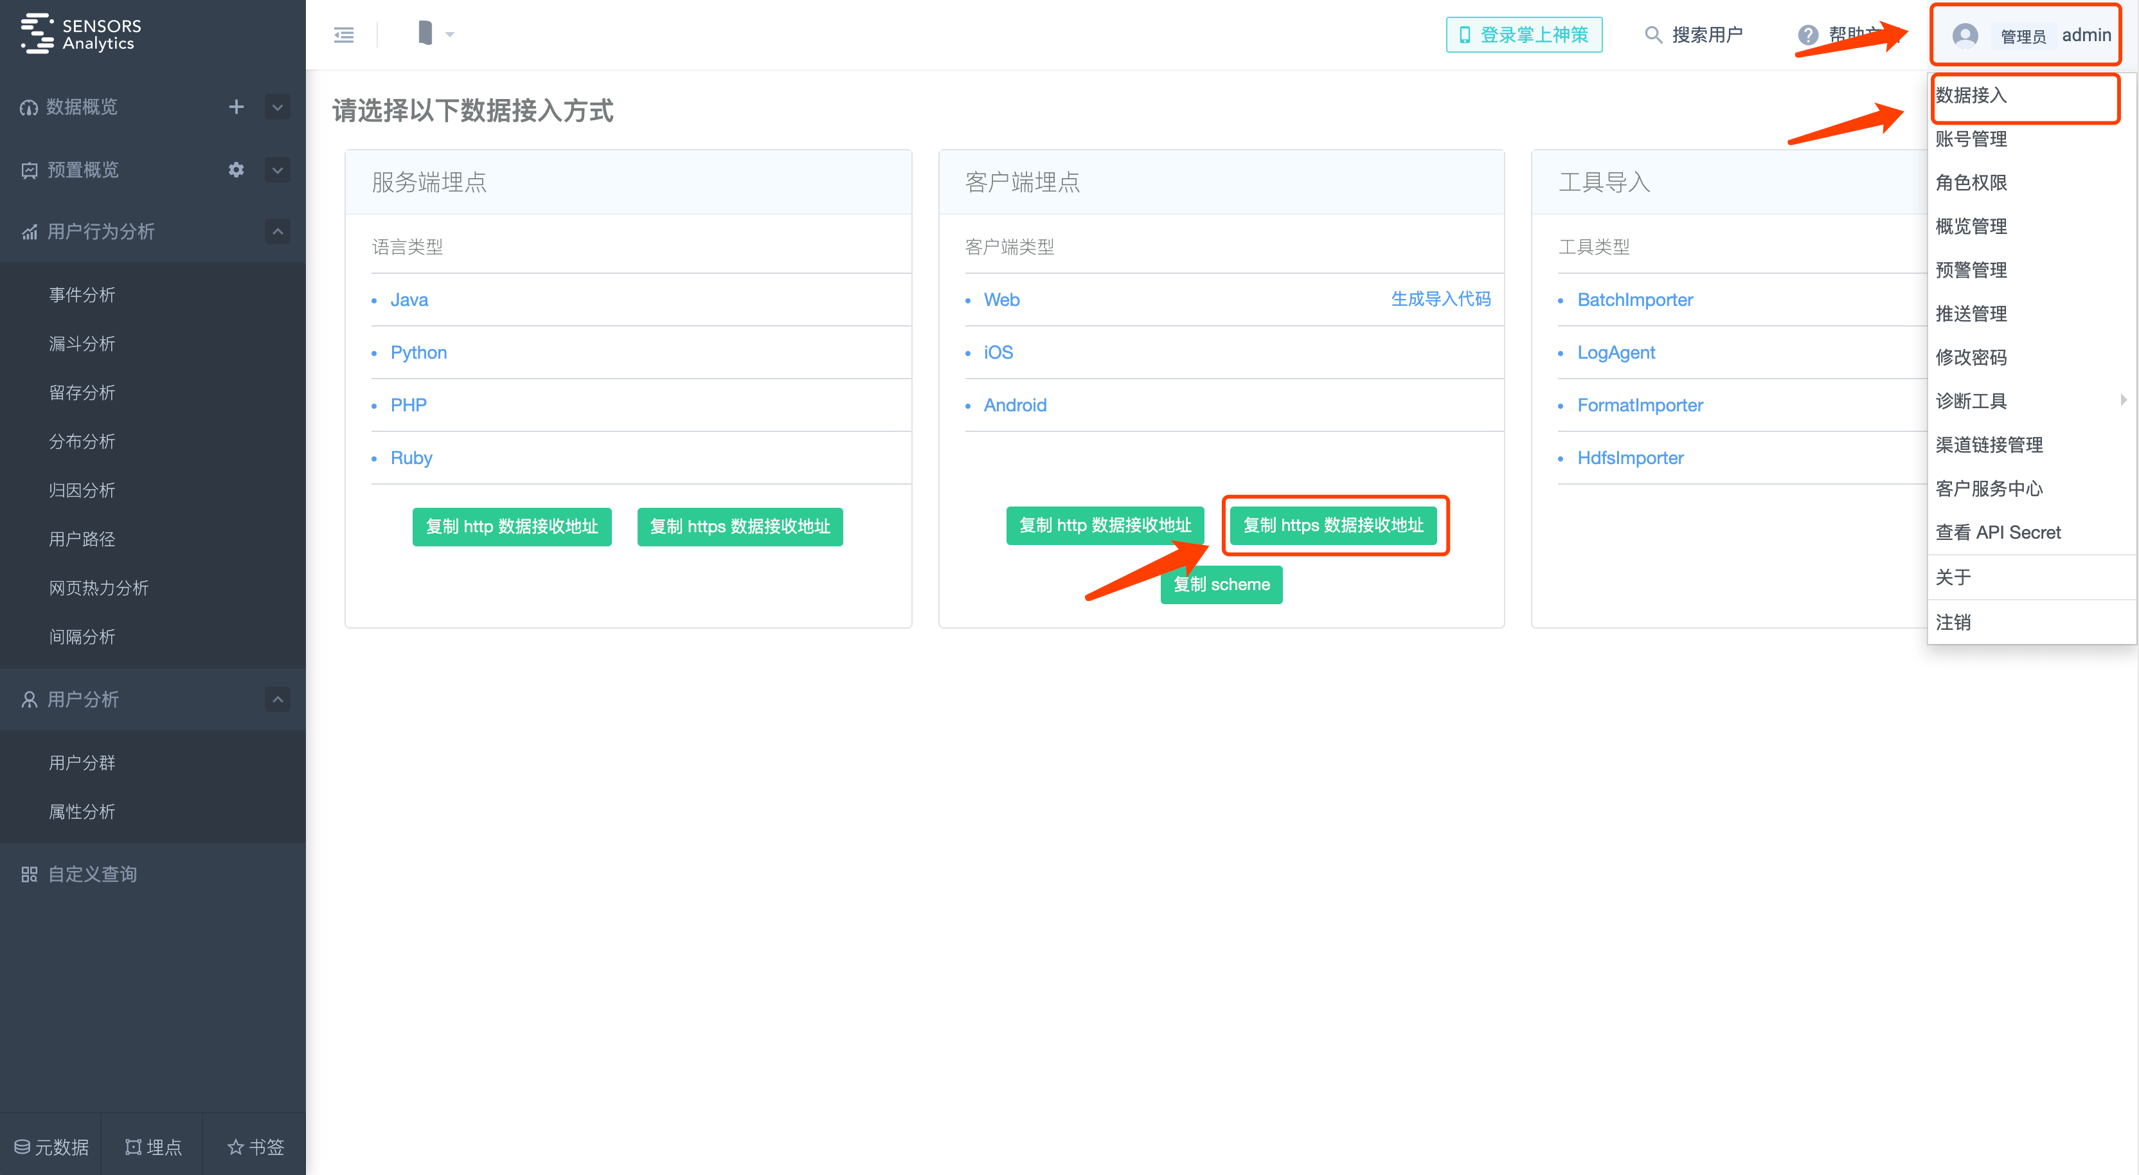
Task: Copy https address in 服务端埋点 card
Action: [740, 526]
